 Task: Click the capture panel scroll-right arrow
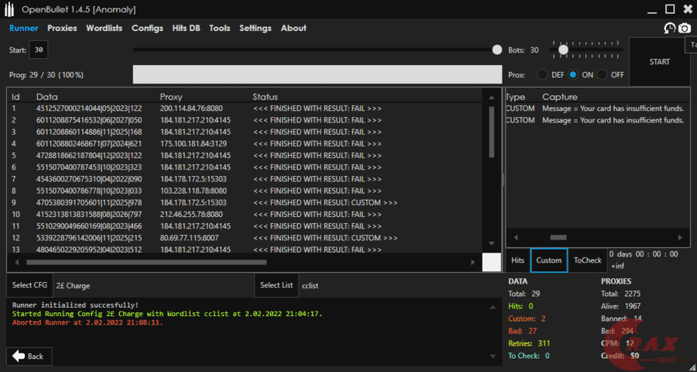[x=680, y=237]
